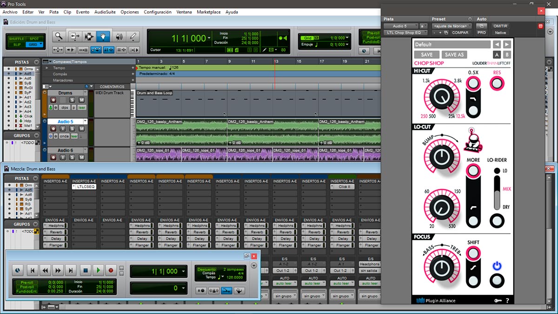Viewport: 558px width, 314px height.
Task: Click the plugin help question mark
Action: pos(507,301)
